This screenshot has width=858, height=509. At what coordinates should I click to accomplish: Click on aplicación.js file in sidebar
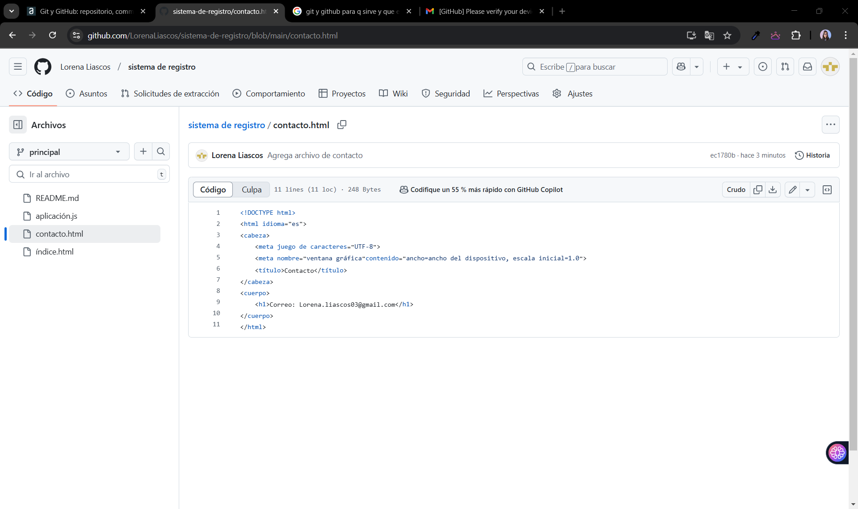(56, 216)
